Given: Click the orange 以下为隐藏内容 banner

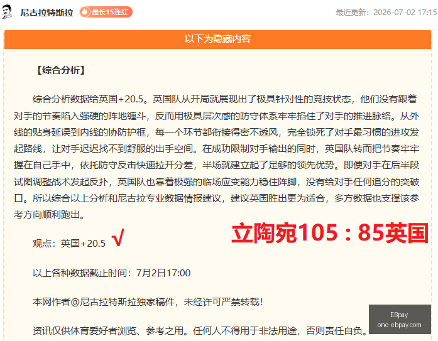Looking at the screenshot, I should 217,39.
